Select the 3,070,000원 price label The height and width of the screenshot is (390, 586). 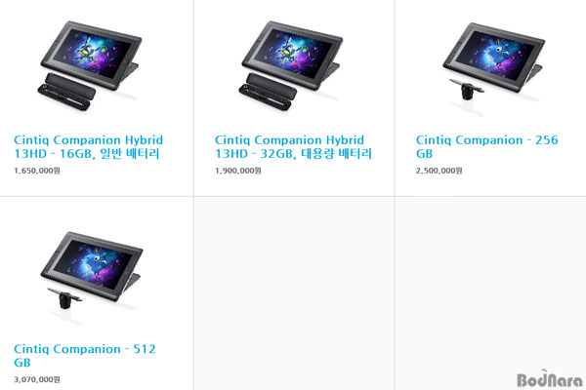(37, 379)
